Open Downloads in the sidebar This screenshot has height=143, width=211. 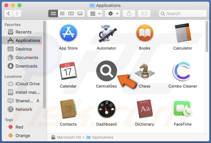[x=22, y=66]
